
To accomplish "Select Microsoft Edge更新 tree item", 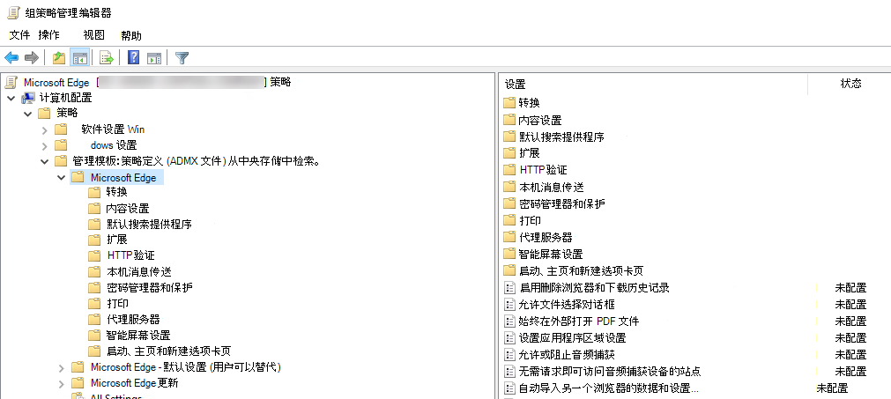I will point(134,383).
